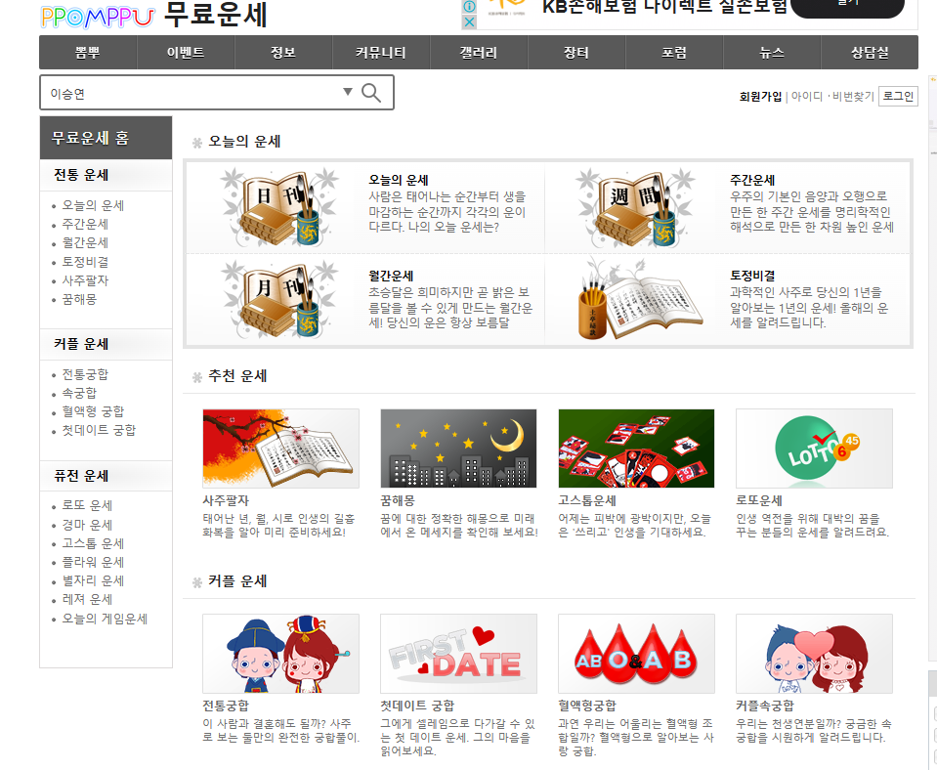The height and width of the screenshot is (770, 937).
Task: Select the 사주팔자 fortune thumbnail image
Action: click(280, 448)
